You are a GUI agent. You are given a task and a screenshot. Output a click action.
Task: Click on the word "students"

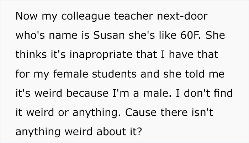[114, 74]
